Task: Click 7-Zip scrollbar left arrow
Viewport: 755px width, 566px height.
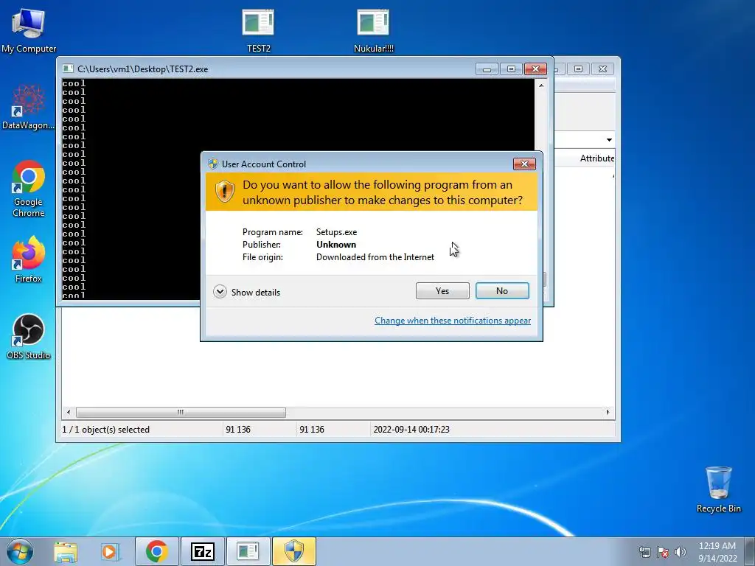Action: (69, 413)
